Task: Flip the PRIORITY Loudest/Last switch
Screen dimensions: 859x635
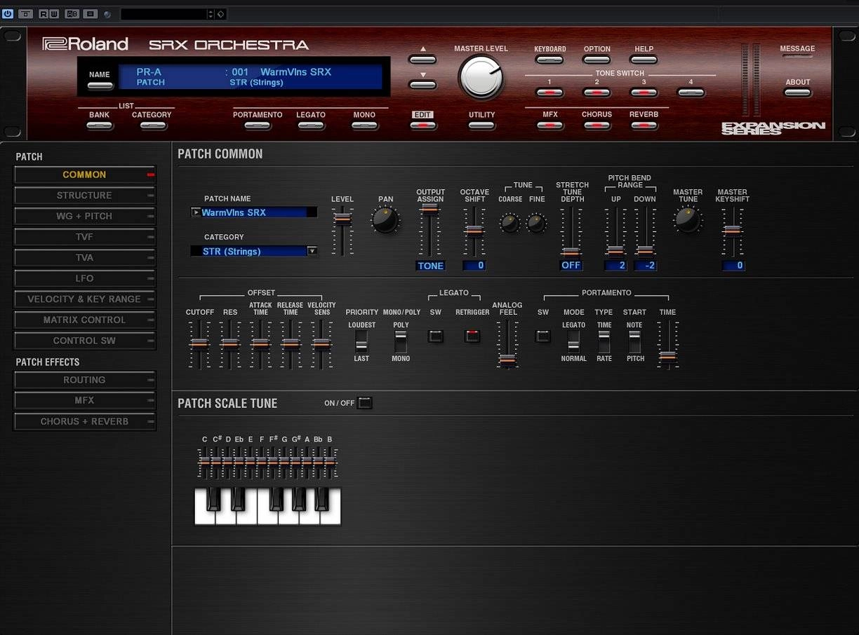Action: coord(361,342)
